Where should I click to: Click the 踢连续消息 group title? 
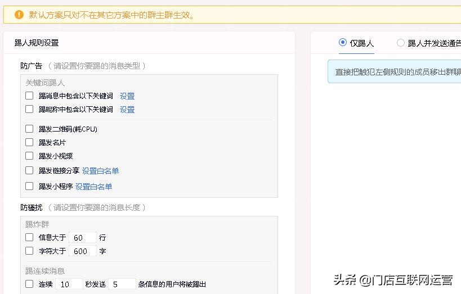(x=44, y=271)
